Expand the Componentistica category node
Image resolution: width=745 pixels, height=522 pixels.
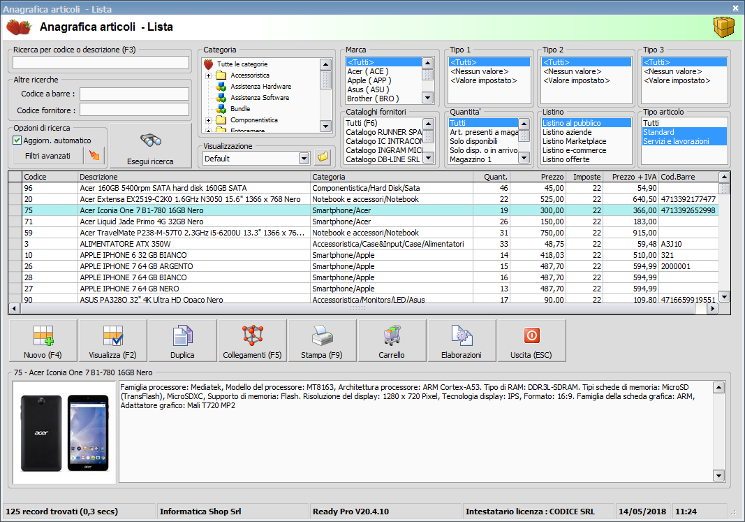pyautogui.click(x=208, y=120)
